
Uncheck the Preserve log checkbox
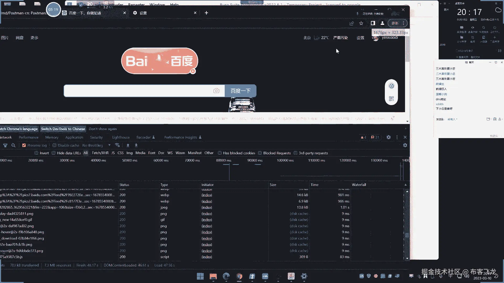coord(24,145)
